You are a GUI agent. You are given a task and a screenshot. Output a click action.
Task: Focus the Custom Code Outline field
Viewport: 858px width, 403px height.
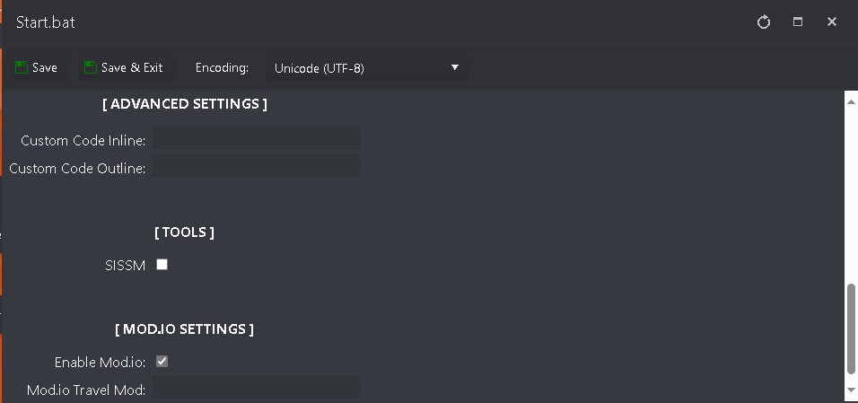[x=256, y=165]
